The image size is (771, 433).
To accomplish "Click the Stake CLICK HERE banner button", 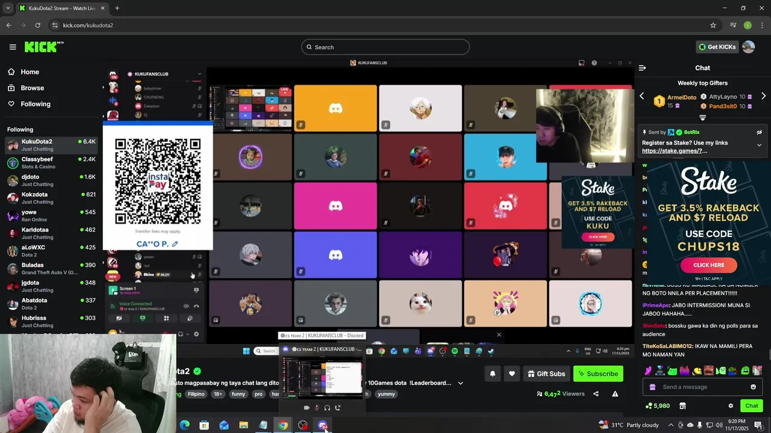I will (x=708, y=265).
